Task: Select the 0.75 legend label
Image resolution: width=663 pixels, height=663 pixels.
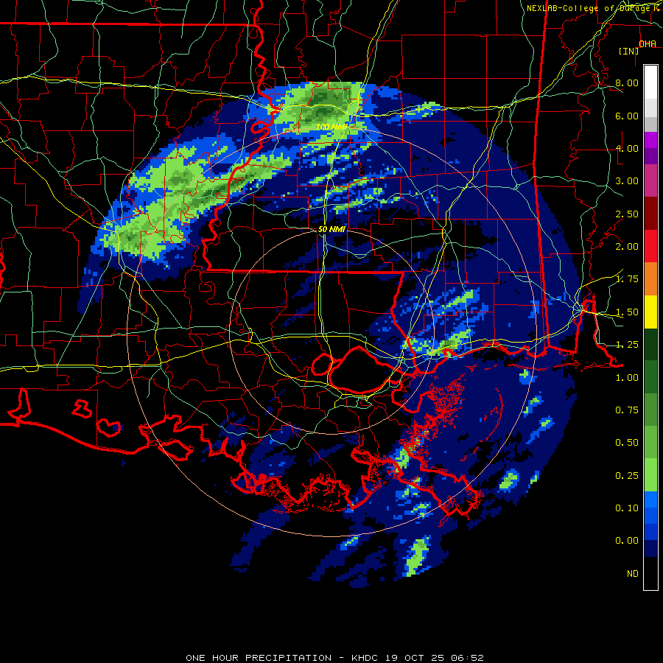Action: point(627,410)
